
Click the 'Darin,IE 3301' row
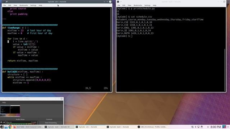click(134, 30)
